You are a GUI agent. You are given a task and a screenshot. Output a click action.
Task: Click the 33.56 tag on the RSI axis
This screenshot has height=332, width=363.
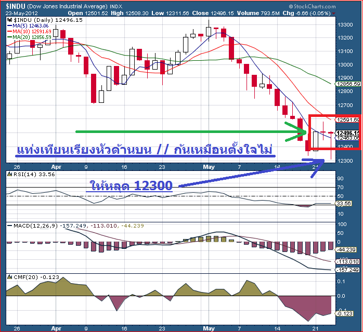click(344, 203)
